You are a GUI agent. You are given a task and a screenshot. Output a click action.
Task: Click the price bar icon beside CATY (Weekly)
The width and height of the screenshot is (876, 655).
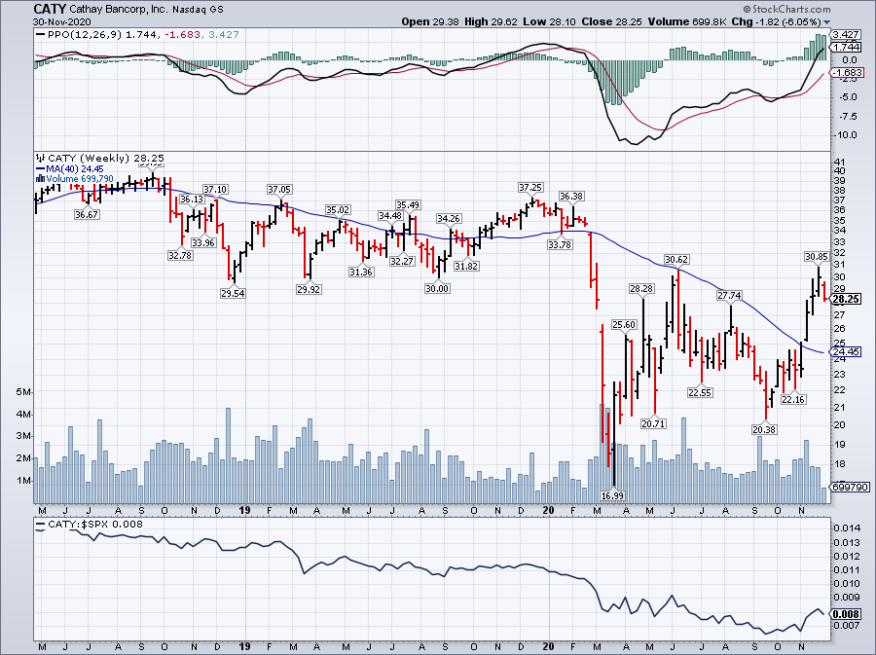click(x=41, y=158)
